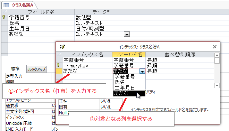The height and width of the screenshot is (131, 229).
Task: Toggle the フィールド名 dropdown arrow in index dialog
Action: click(142, 71)
